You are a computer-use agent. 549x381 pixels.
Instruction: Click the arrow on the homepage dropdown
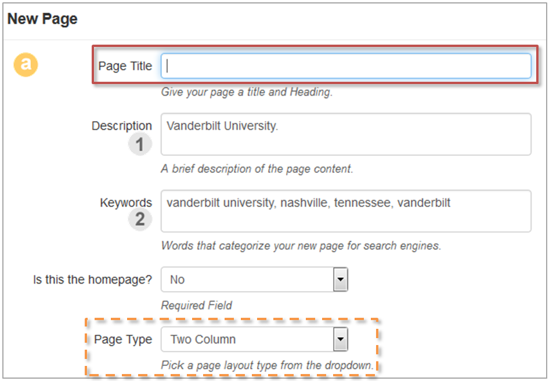pos(340,280)
